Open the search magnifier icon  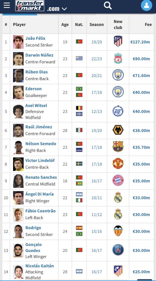(x=108, y=5)
